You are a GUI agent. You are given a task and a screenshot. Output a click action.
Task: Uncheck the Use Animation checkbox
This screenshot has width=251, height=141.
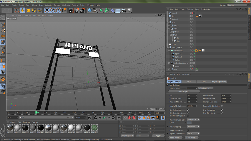(188, 110)
